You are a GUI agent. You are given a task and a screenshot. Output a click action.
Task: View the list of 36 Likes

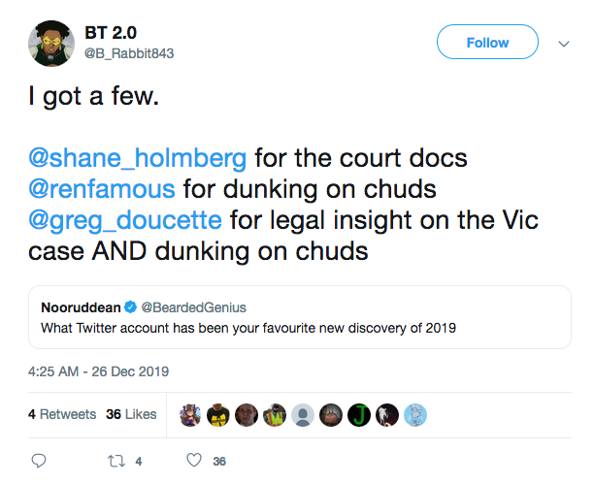click(x=131, y=414)
